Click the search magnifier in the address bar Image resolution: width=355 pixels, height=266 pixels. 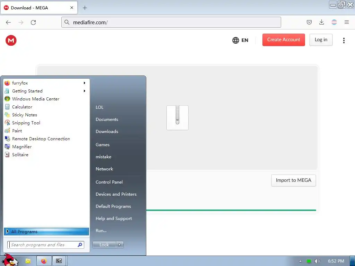click(x=67, y=22)
